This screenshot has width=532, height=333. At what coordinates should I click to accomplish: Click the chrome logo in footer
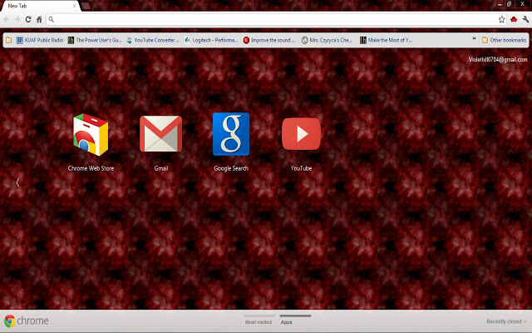pyautogui.click(x=27, y=321)
